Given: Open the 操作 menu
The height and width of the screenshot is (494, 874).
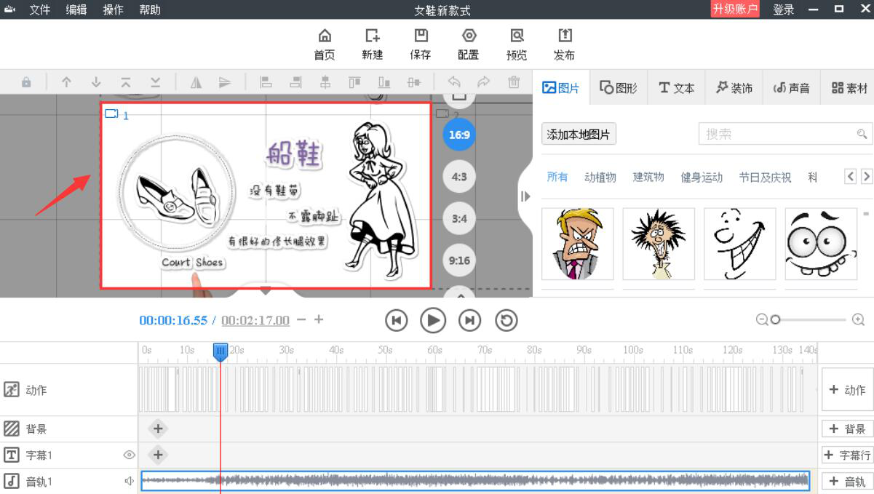Looking at the screenshot, I should [x=113, y=9].
